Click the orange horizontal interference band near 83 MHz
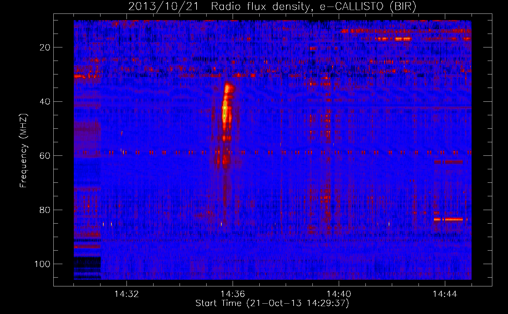The image size is (508, 314). [x=451, y=219]
